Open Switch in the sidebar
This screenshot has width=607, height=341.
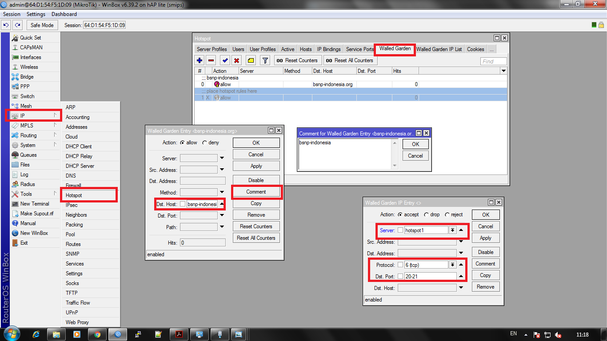[x=27, y=96]
